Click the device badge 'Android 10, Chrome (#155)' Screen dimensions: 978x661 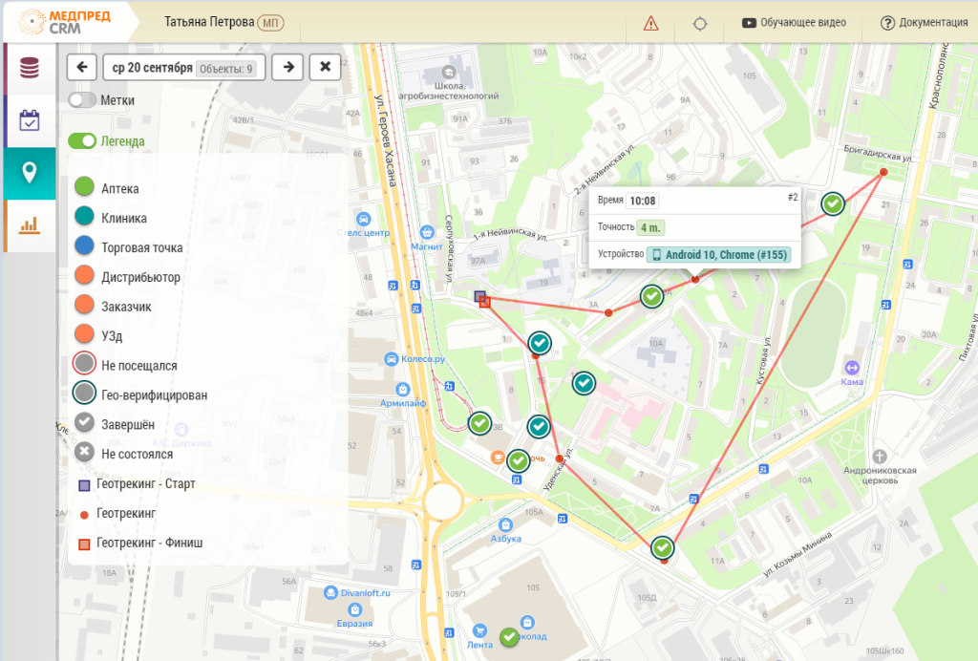pyautogui.click(x=719, y=255)
